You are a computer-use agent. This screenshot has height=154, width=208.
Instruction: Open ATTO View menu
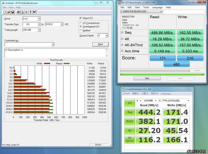(x=11, y=7)
